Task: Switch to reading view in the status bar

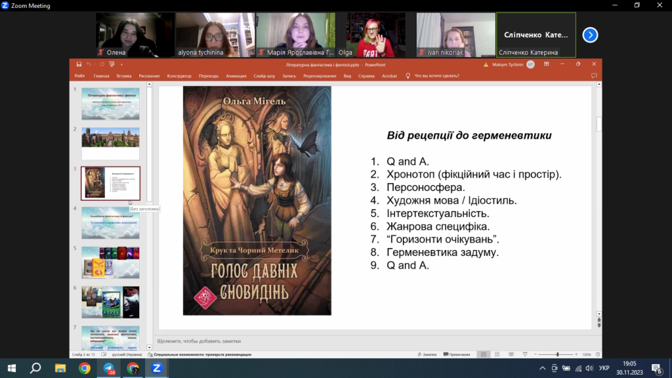Action: tap(511, 354)
